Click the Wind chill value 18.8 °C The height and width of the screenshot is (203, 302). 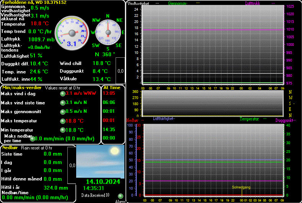[x=102, y=63]
